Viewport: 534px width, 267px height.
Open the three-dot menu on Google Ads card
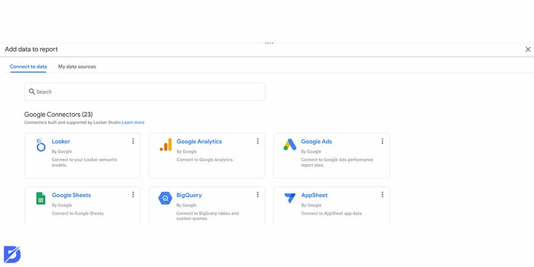[x=383, y=141]
